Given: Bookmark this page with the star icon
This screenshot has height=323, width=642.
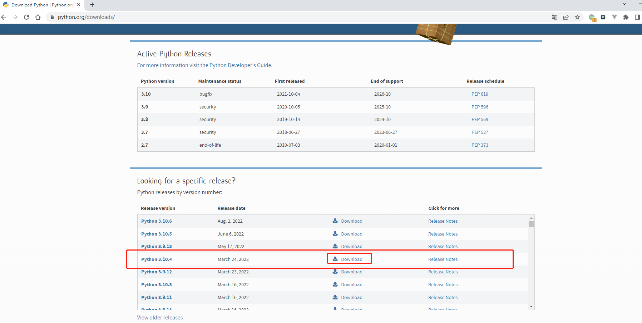Looking at the screenshot, I should point(577,17).
